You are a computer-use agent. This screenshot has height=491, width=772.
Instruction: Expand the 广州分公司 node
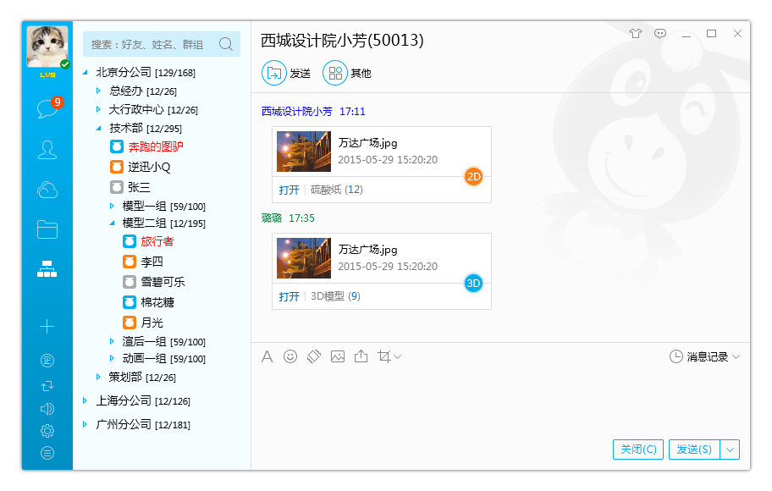click(x=85, y=424)
